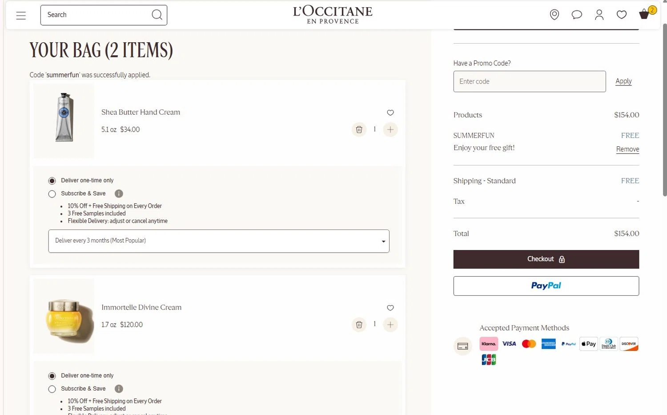Click the page vertical scrollbar

tap(664, 109)
